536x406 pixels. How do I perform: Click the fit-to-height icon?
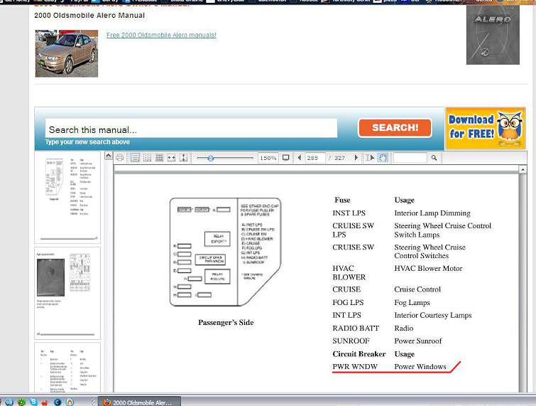(183, 158)
